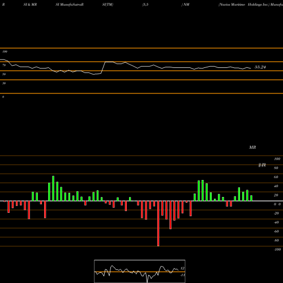
Task: Click the lone '0' label on the RSI axis
Action: click(x=3, y=97)
